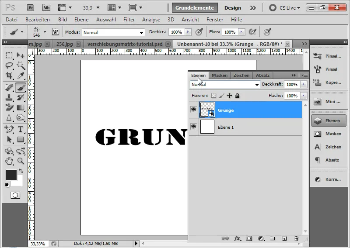Select the Magic Wand tool

pyautogui.click(x=21, y=65)
